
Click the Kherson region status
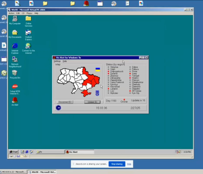134,80
